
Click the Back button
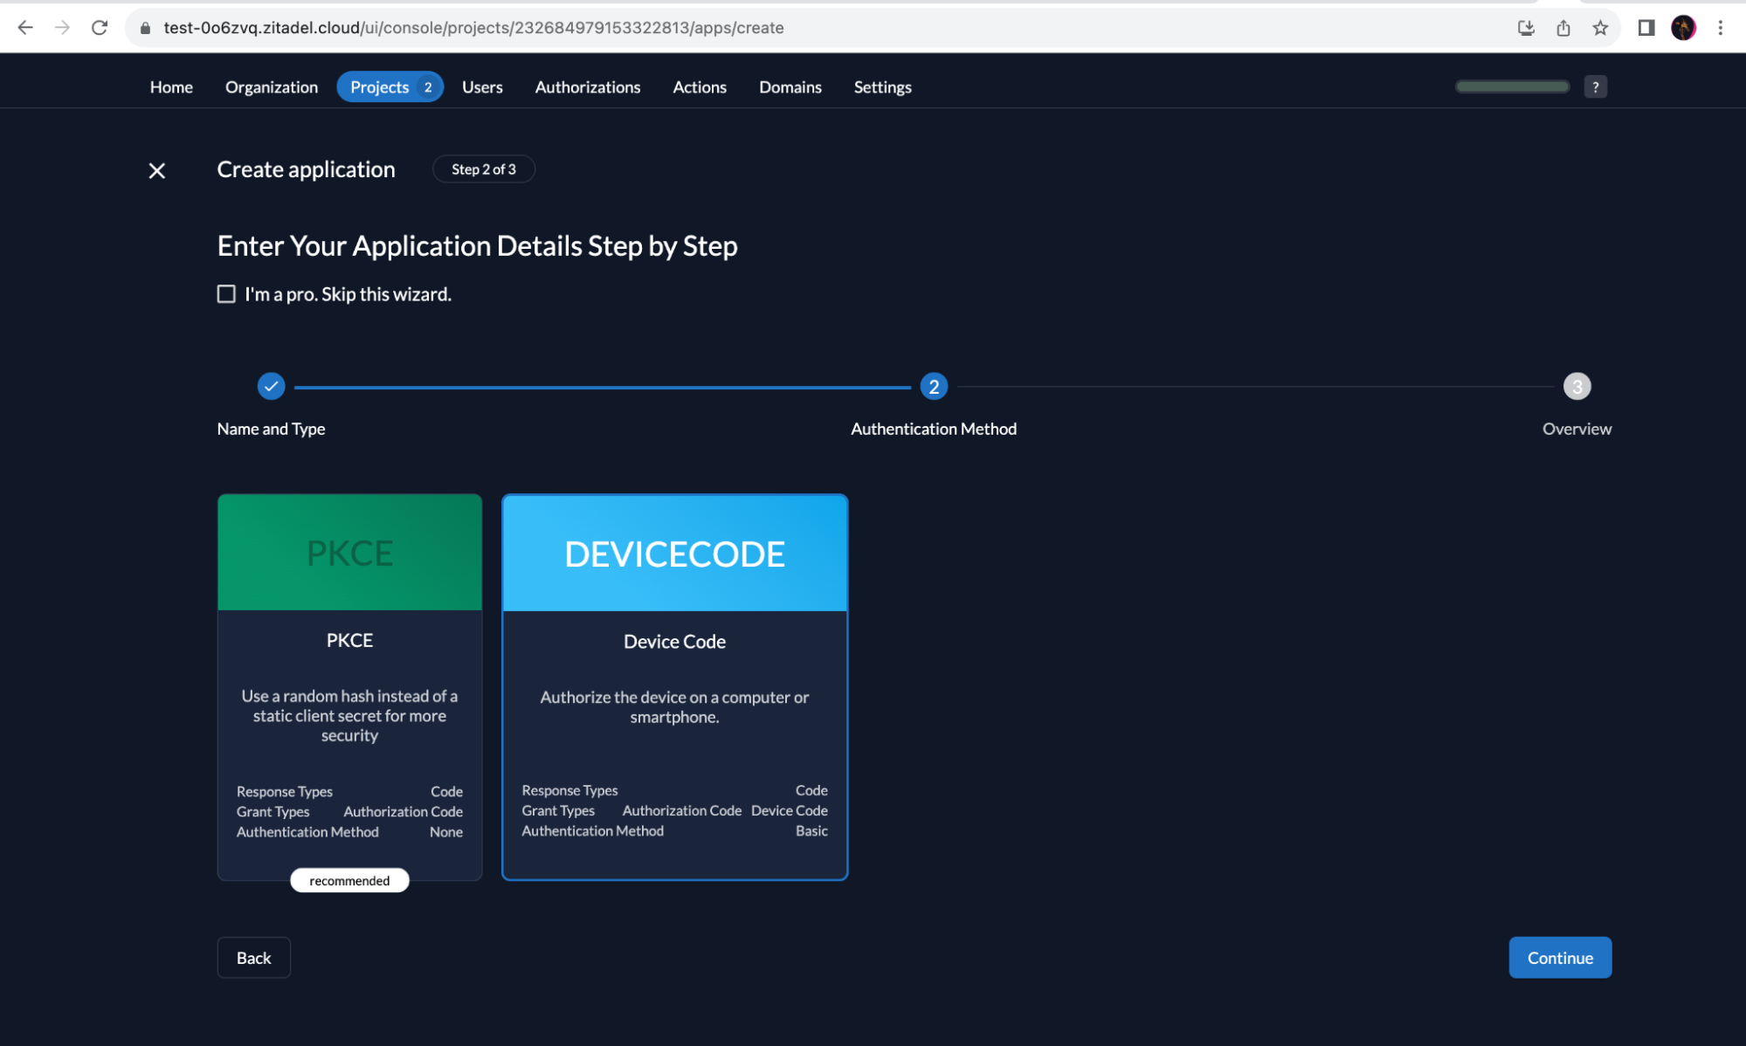(x=253, y=958)
